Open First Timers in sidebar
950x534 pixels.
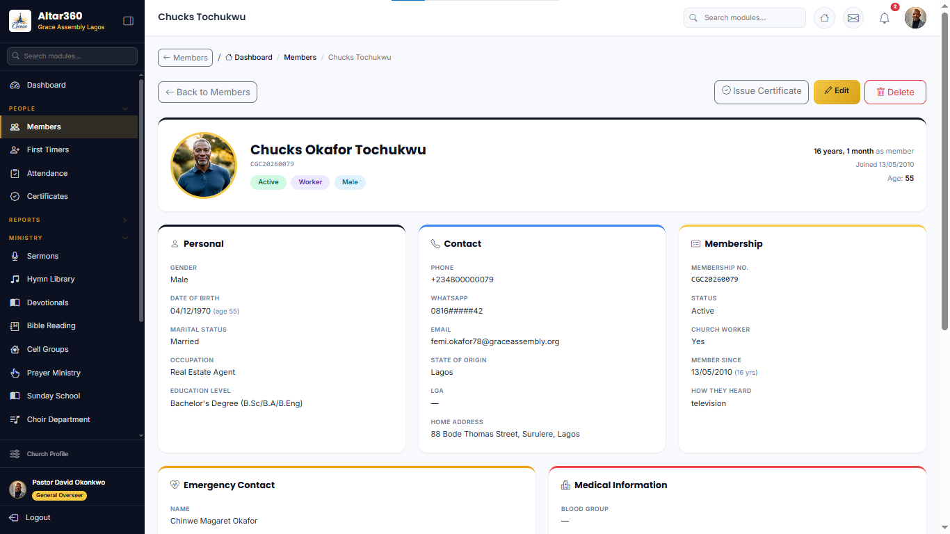(x=70, y=149)
